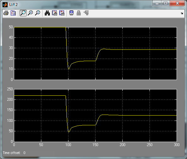Save current axes settings
The width and height of the screenshot is (187, 159).
(55, 13)
